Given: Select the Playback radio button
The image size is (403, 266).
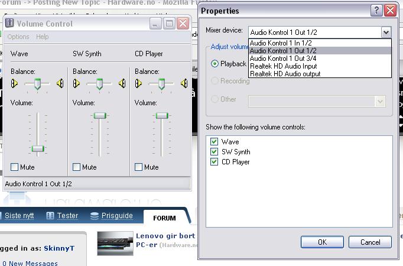Looking at the screenshot, I should pos(214,64).
